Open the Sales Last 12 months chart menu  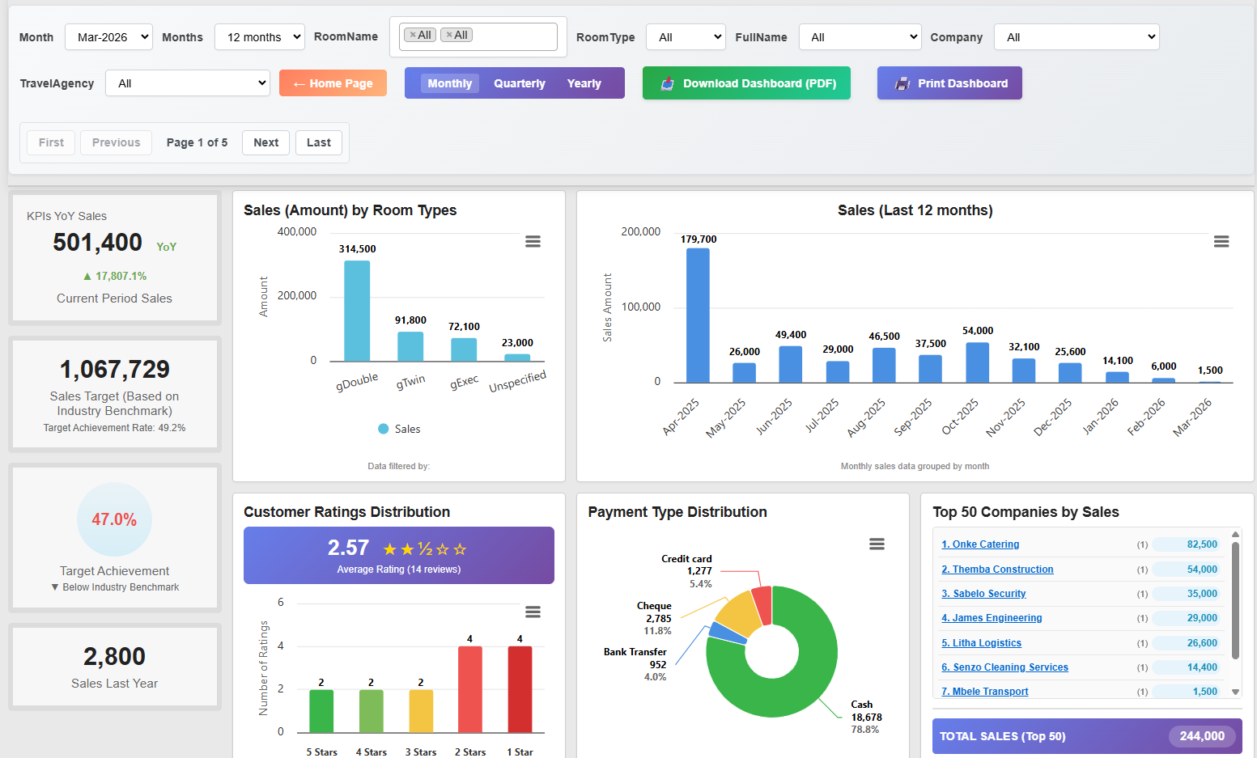(1221, 242)
